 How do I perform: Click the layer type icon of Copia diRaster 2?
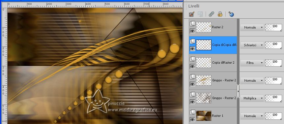tap(192, 59)
